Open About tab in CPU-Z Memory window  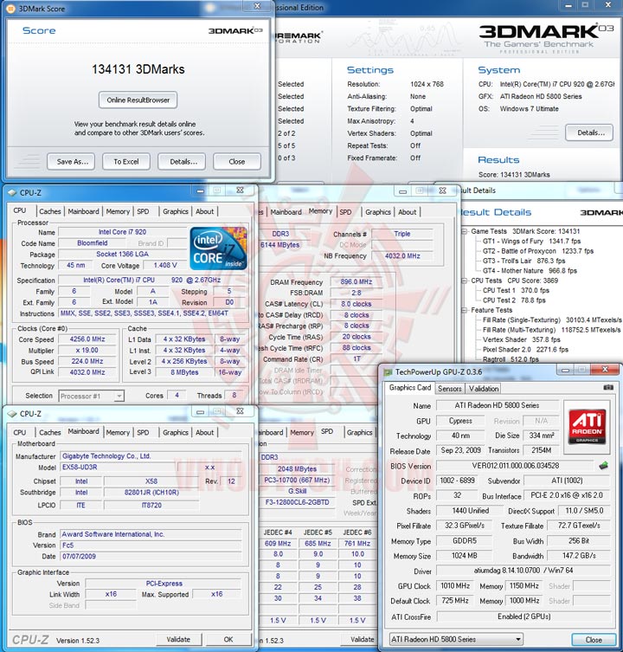(407, 212)
